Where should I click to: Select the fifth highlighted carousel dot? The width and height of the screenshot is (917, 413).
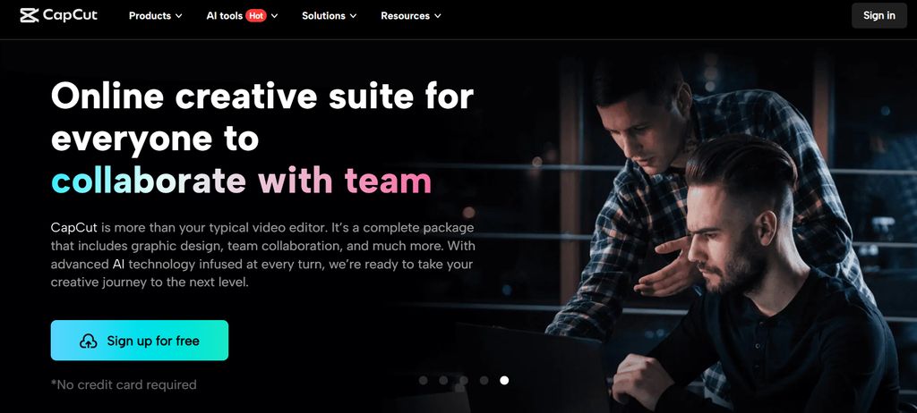[x=504, y=380]
